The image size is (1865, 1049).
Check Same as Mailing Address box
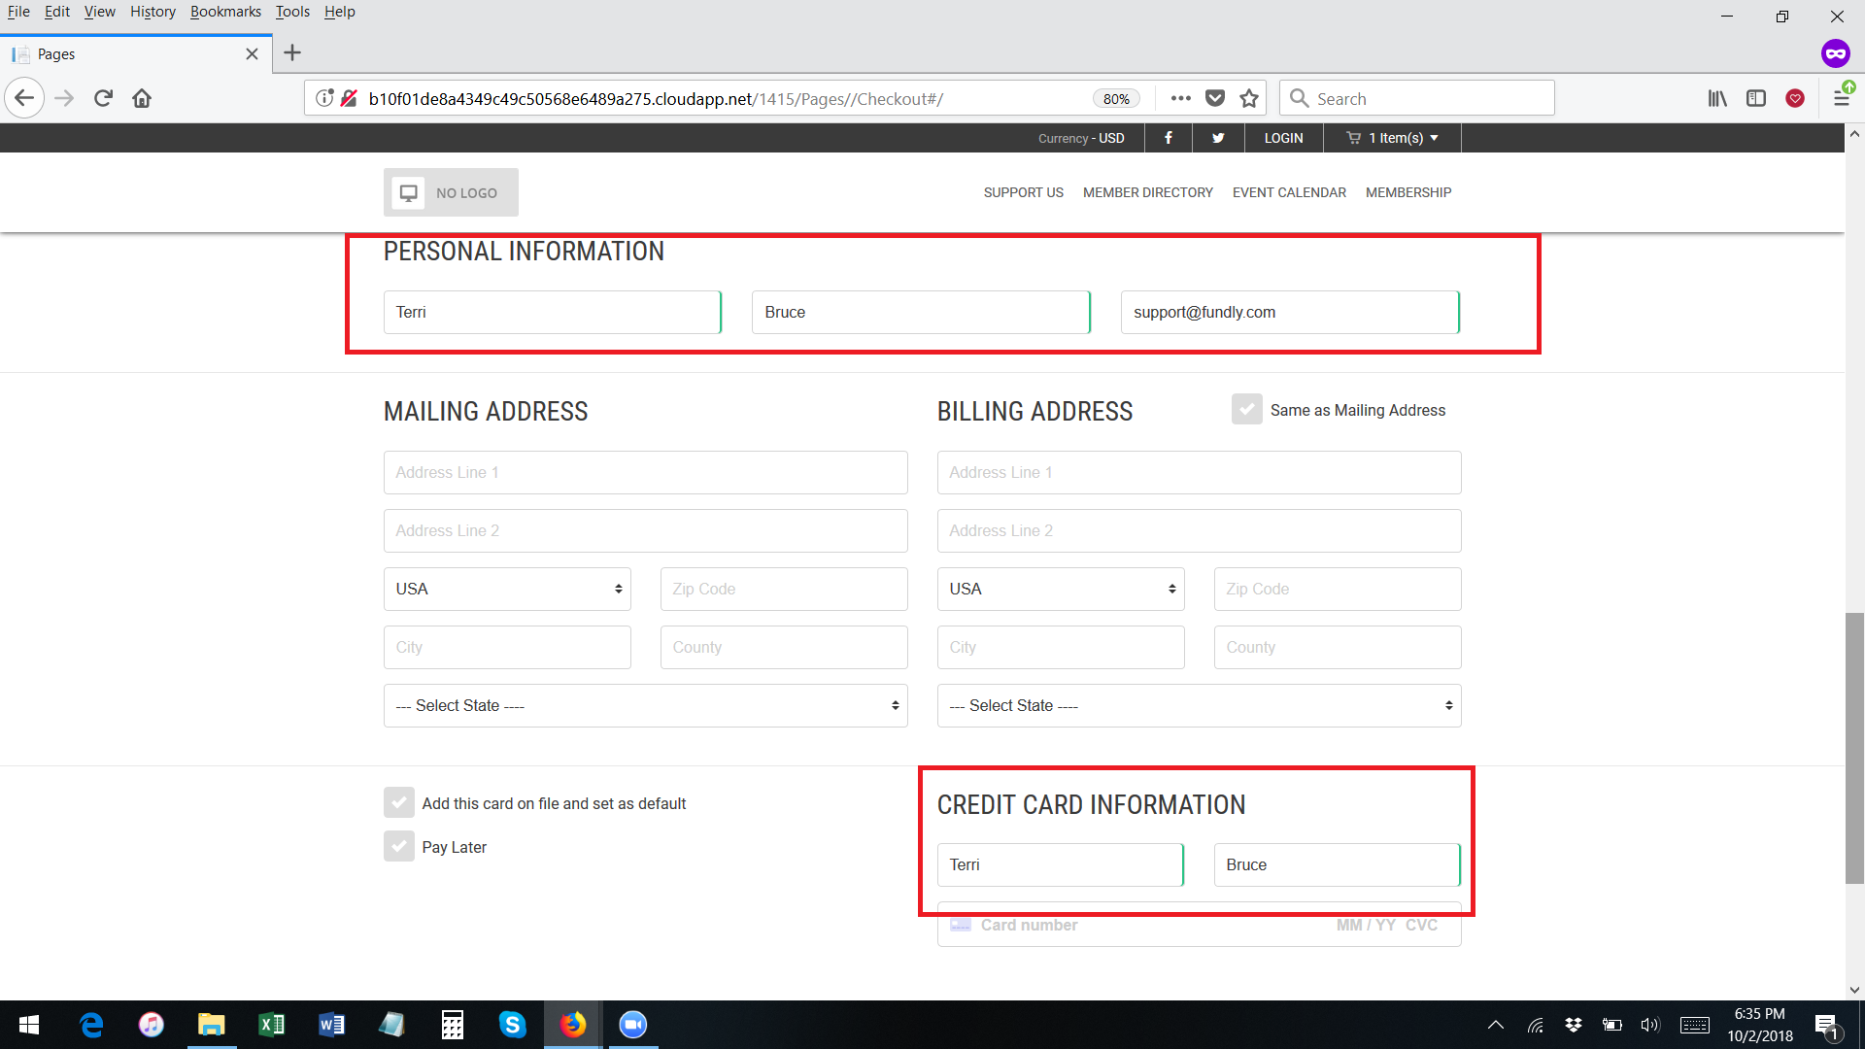coord(1246,410)
